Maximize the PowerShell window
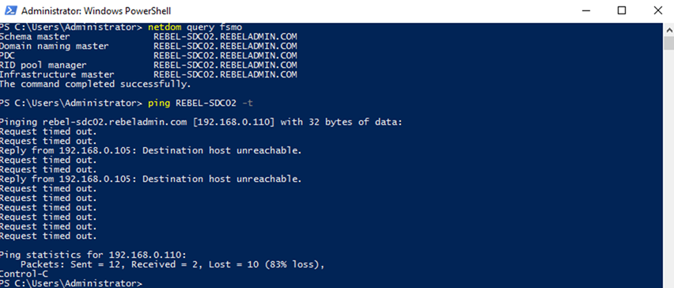 point(621,11)
